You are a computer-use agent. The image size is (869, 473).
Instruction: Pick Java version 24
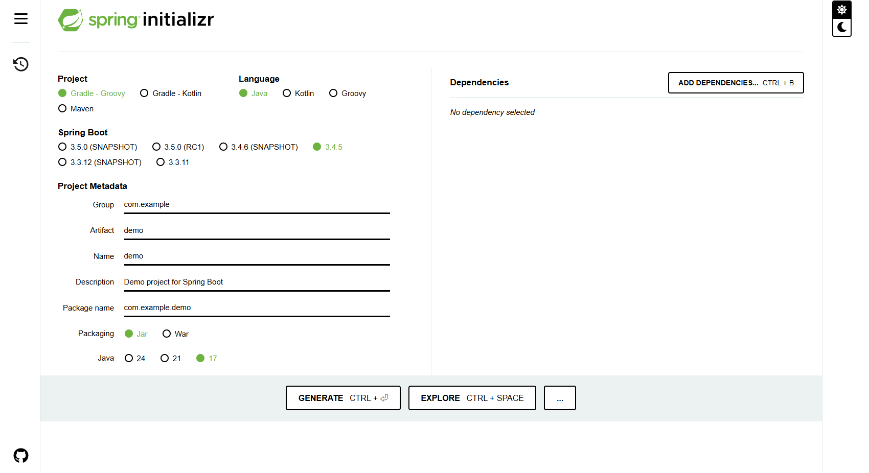click(135, 359)
